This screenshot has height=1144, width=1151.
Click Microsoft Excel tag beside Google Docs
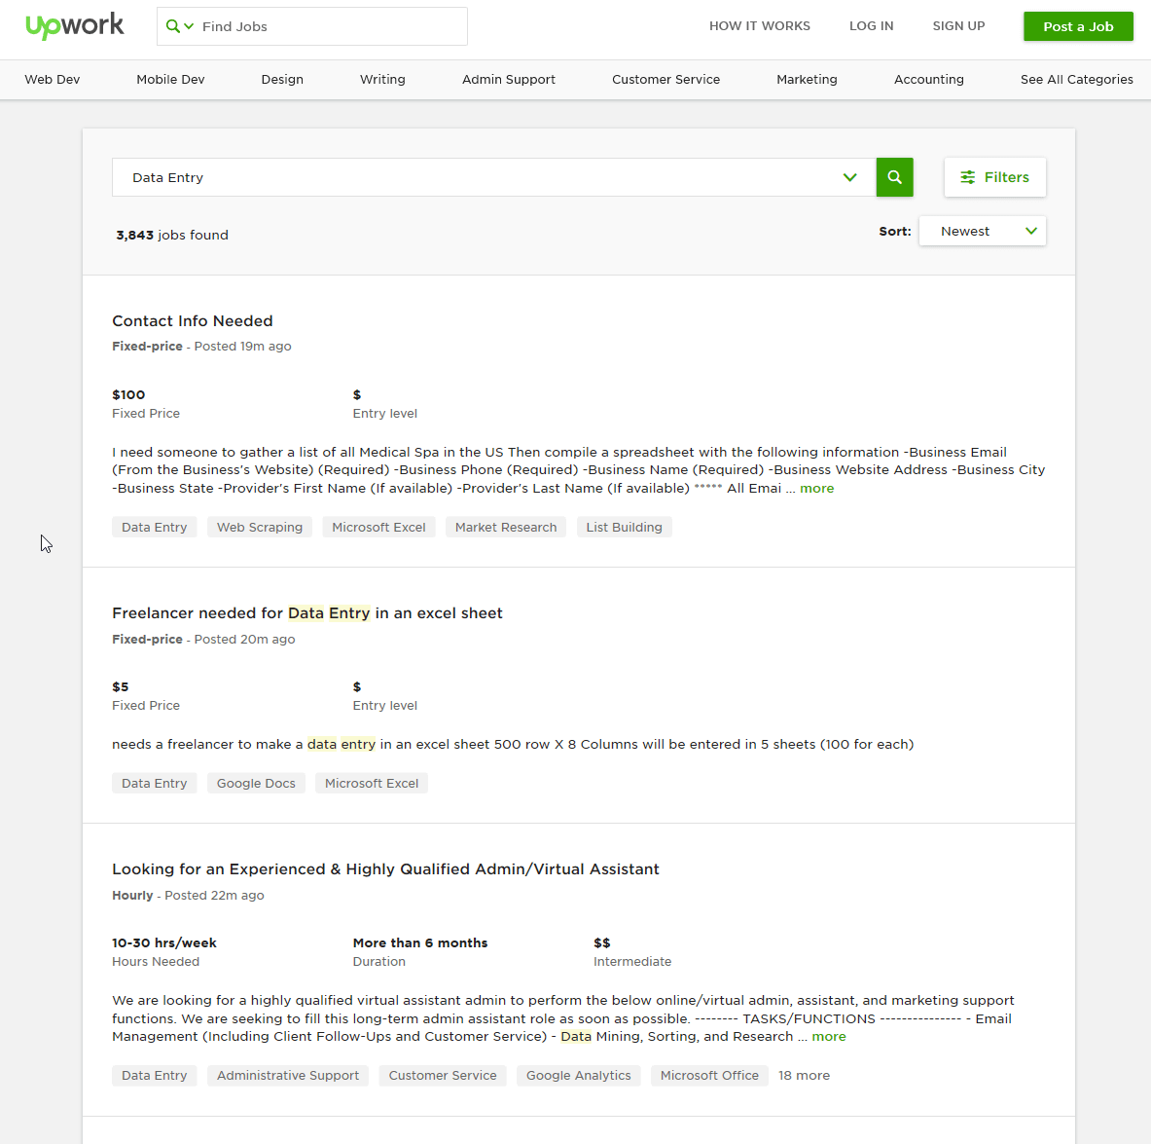click(x=372, y=783)
